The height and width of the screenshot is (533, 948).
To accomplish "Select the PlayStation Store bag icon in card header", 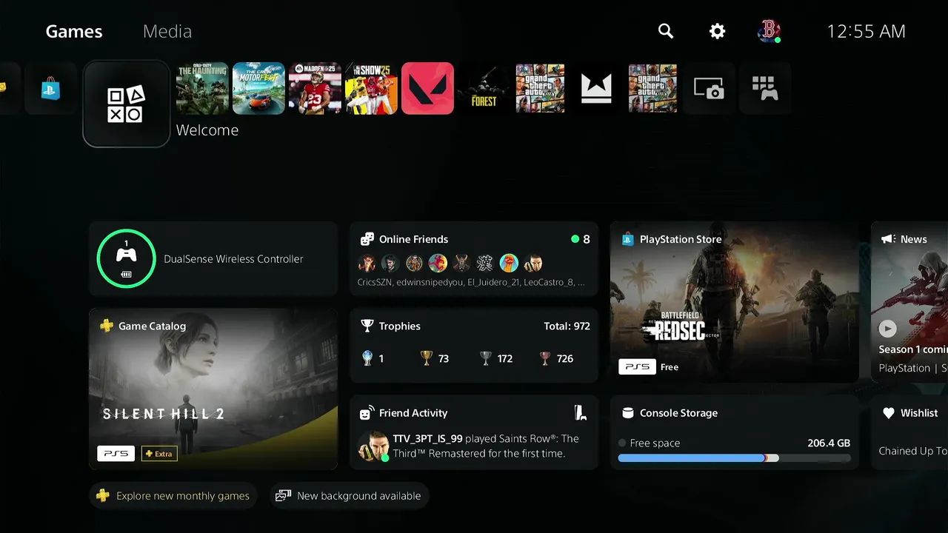I will 628,239.
